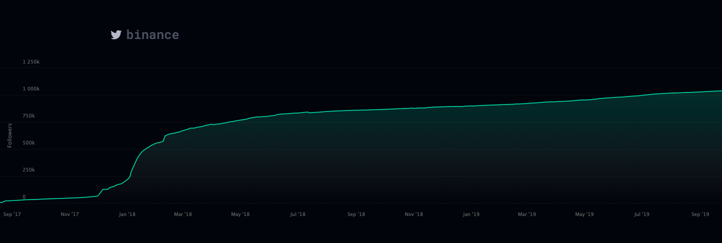This screenshot has width=722, height=243.
Task: Click the Jan '18 date label
Action: (127, 214)
